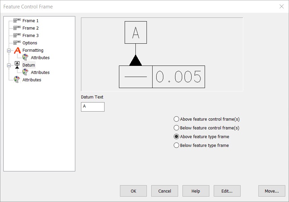Image resolution: width=289 pixels, height=202 pixels.
Task: Confirm changes with the OK button
Action: tap(133, 191)
